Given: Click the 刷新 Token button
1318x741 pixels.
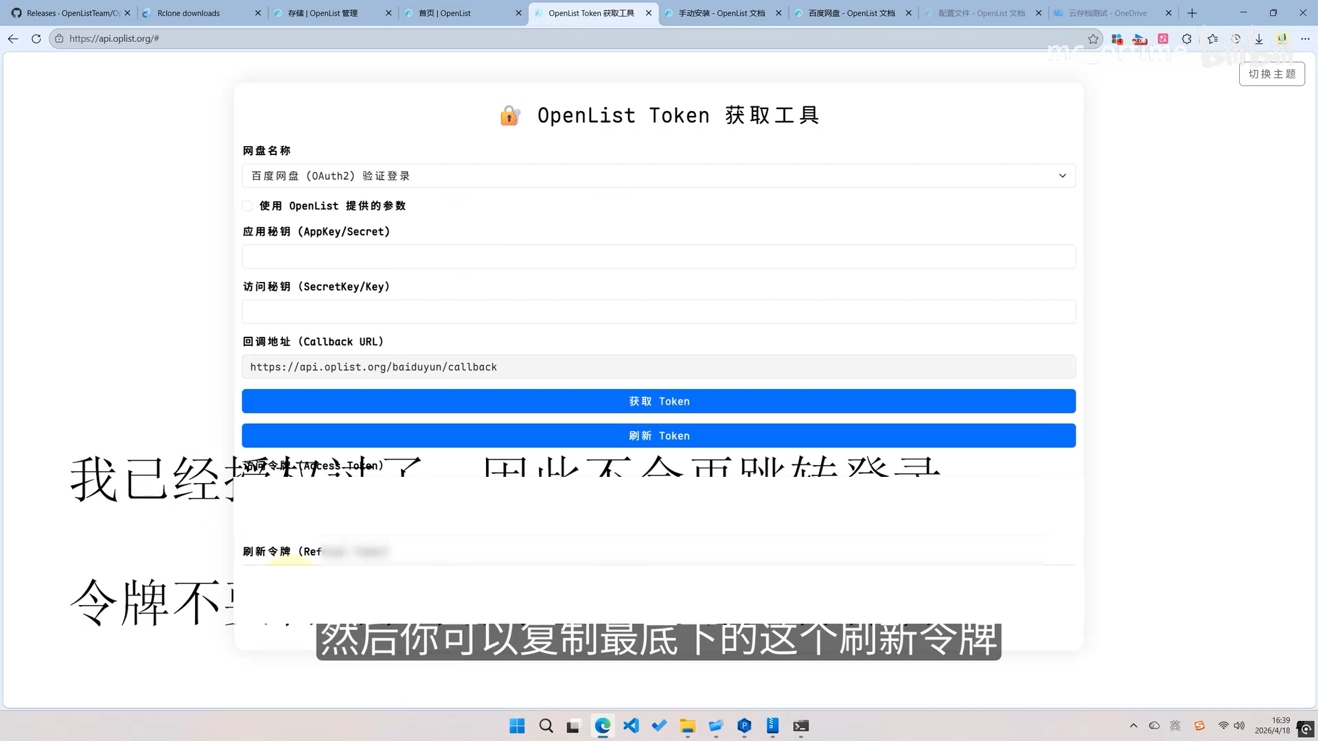Looking at the screenshot, I should pos(658,436).
